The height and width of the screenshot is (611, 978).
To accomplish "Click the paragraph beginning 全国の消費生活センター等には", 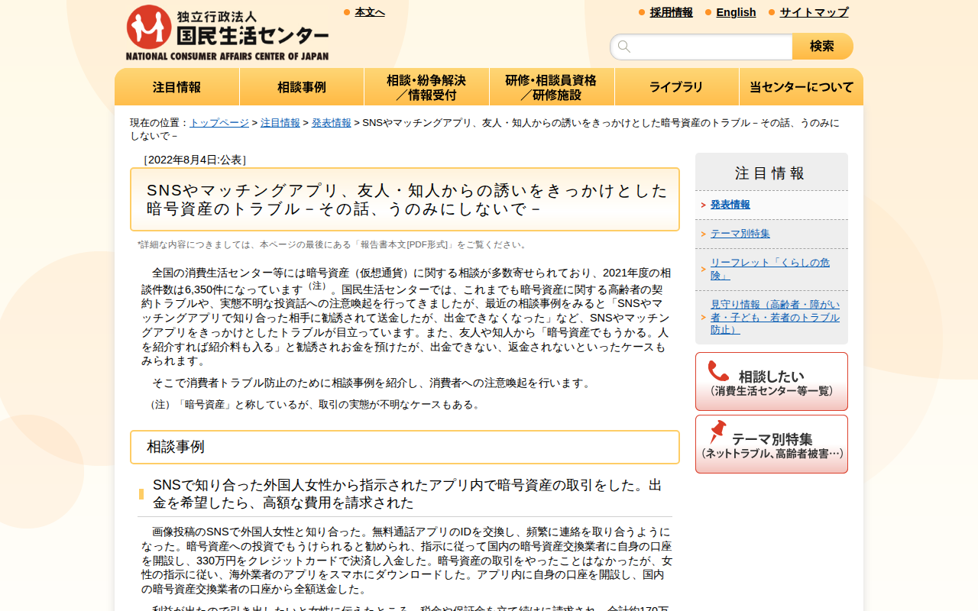I will click(x=406, y=317).
